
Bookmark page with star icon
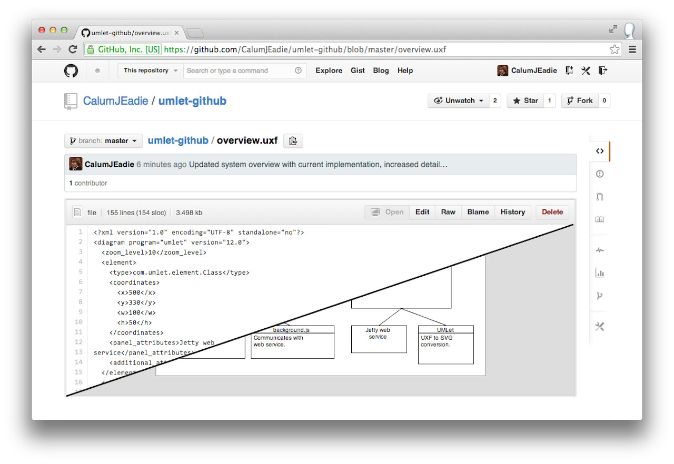click(x=614, y=49)
